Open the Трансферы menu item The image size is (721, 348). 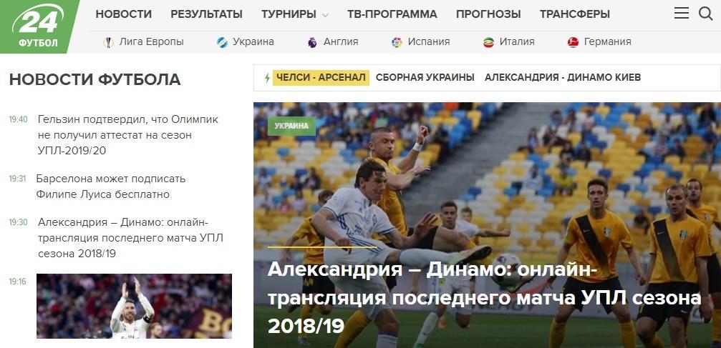tap(575, 14)
